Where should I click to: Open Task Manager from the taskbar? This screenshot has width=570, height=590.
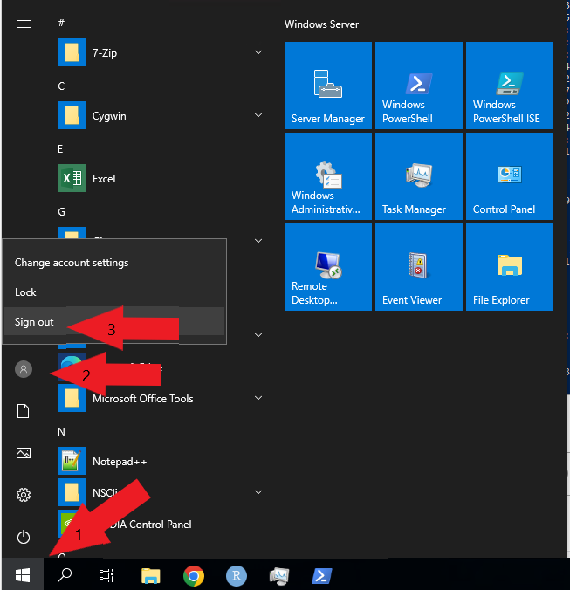[279, 576]
